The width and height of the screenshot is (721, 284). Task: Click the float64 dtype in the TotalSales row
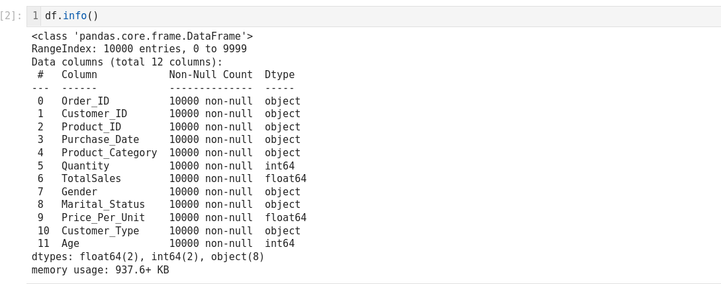(x=285, y=179)
